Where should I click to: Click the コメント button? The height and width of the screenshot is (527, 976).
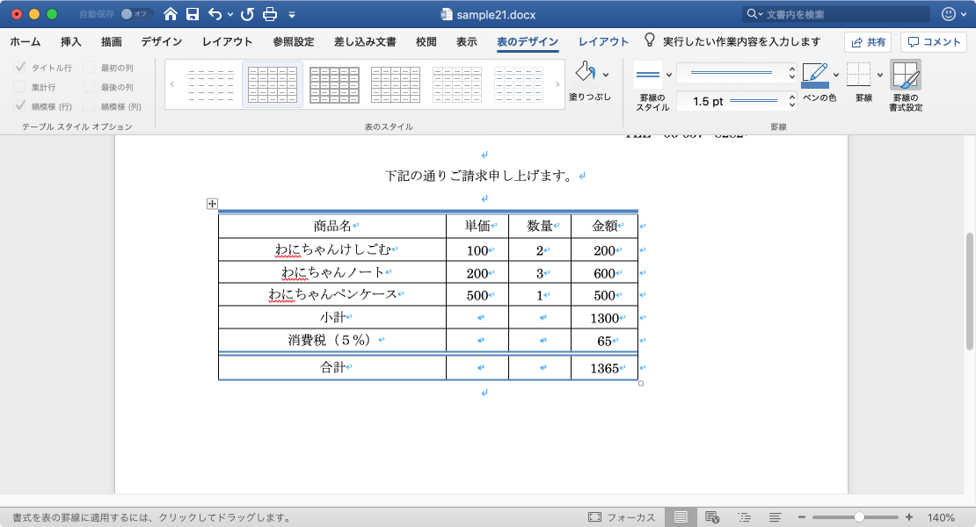tap(934, 41)
